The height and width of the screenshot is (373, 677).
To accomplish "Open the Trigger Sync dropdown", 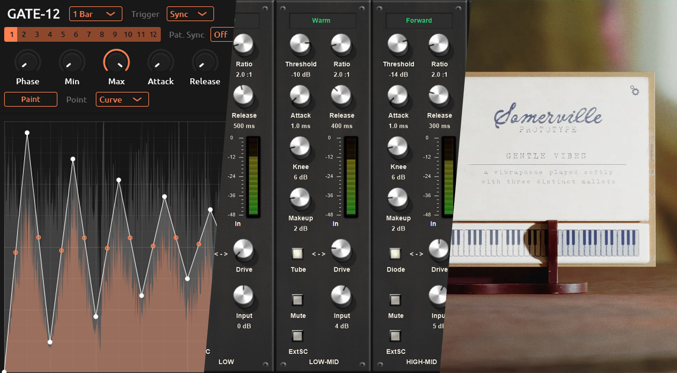I will [190, 14].
